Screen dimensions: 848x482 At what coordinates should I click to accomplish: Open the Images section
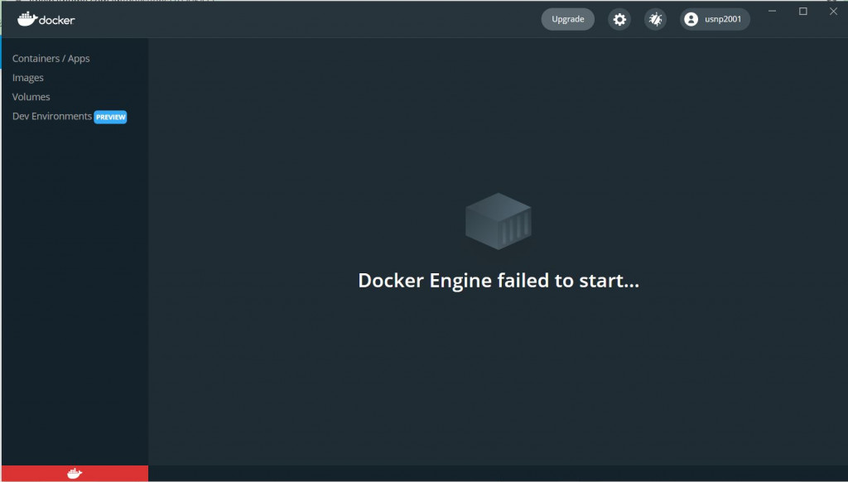click(28, 78)
